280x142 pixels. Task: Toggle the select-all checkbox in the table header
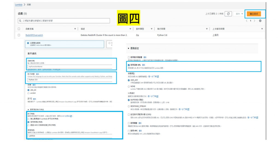(x=19, y=29)
